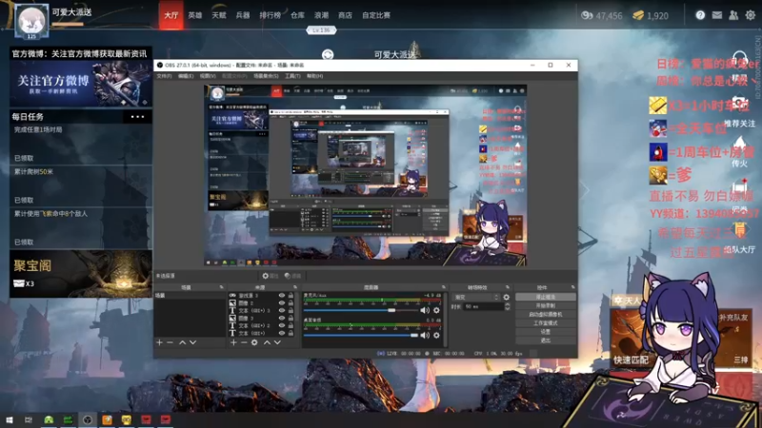Move the scene up in the scenes panel
762x428 pixels.
pyautogui.click(x=182, y=342)
